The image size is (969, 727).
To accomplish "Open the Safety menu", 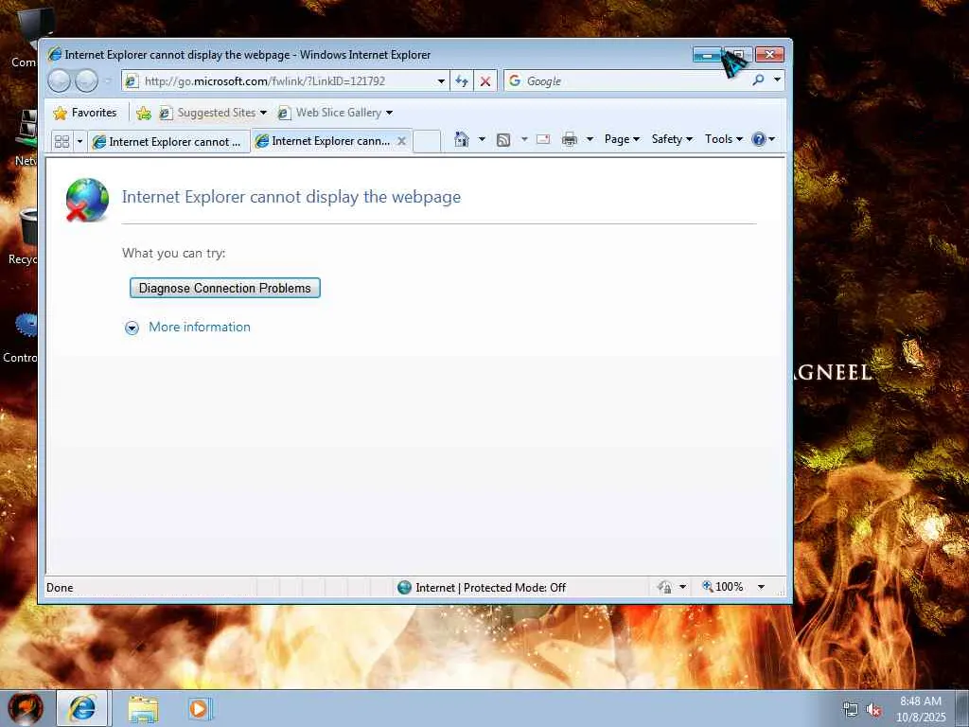I will coord(673,139).
